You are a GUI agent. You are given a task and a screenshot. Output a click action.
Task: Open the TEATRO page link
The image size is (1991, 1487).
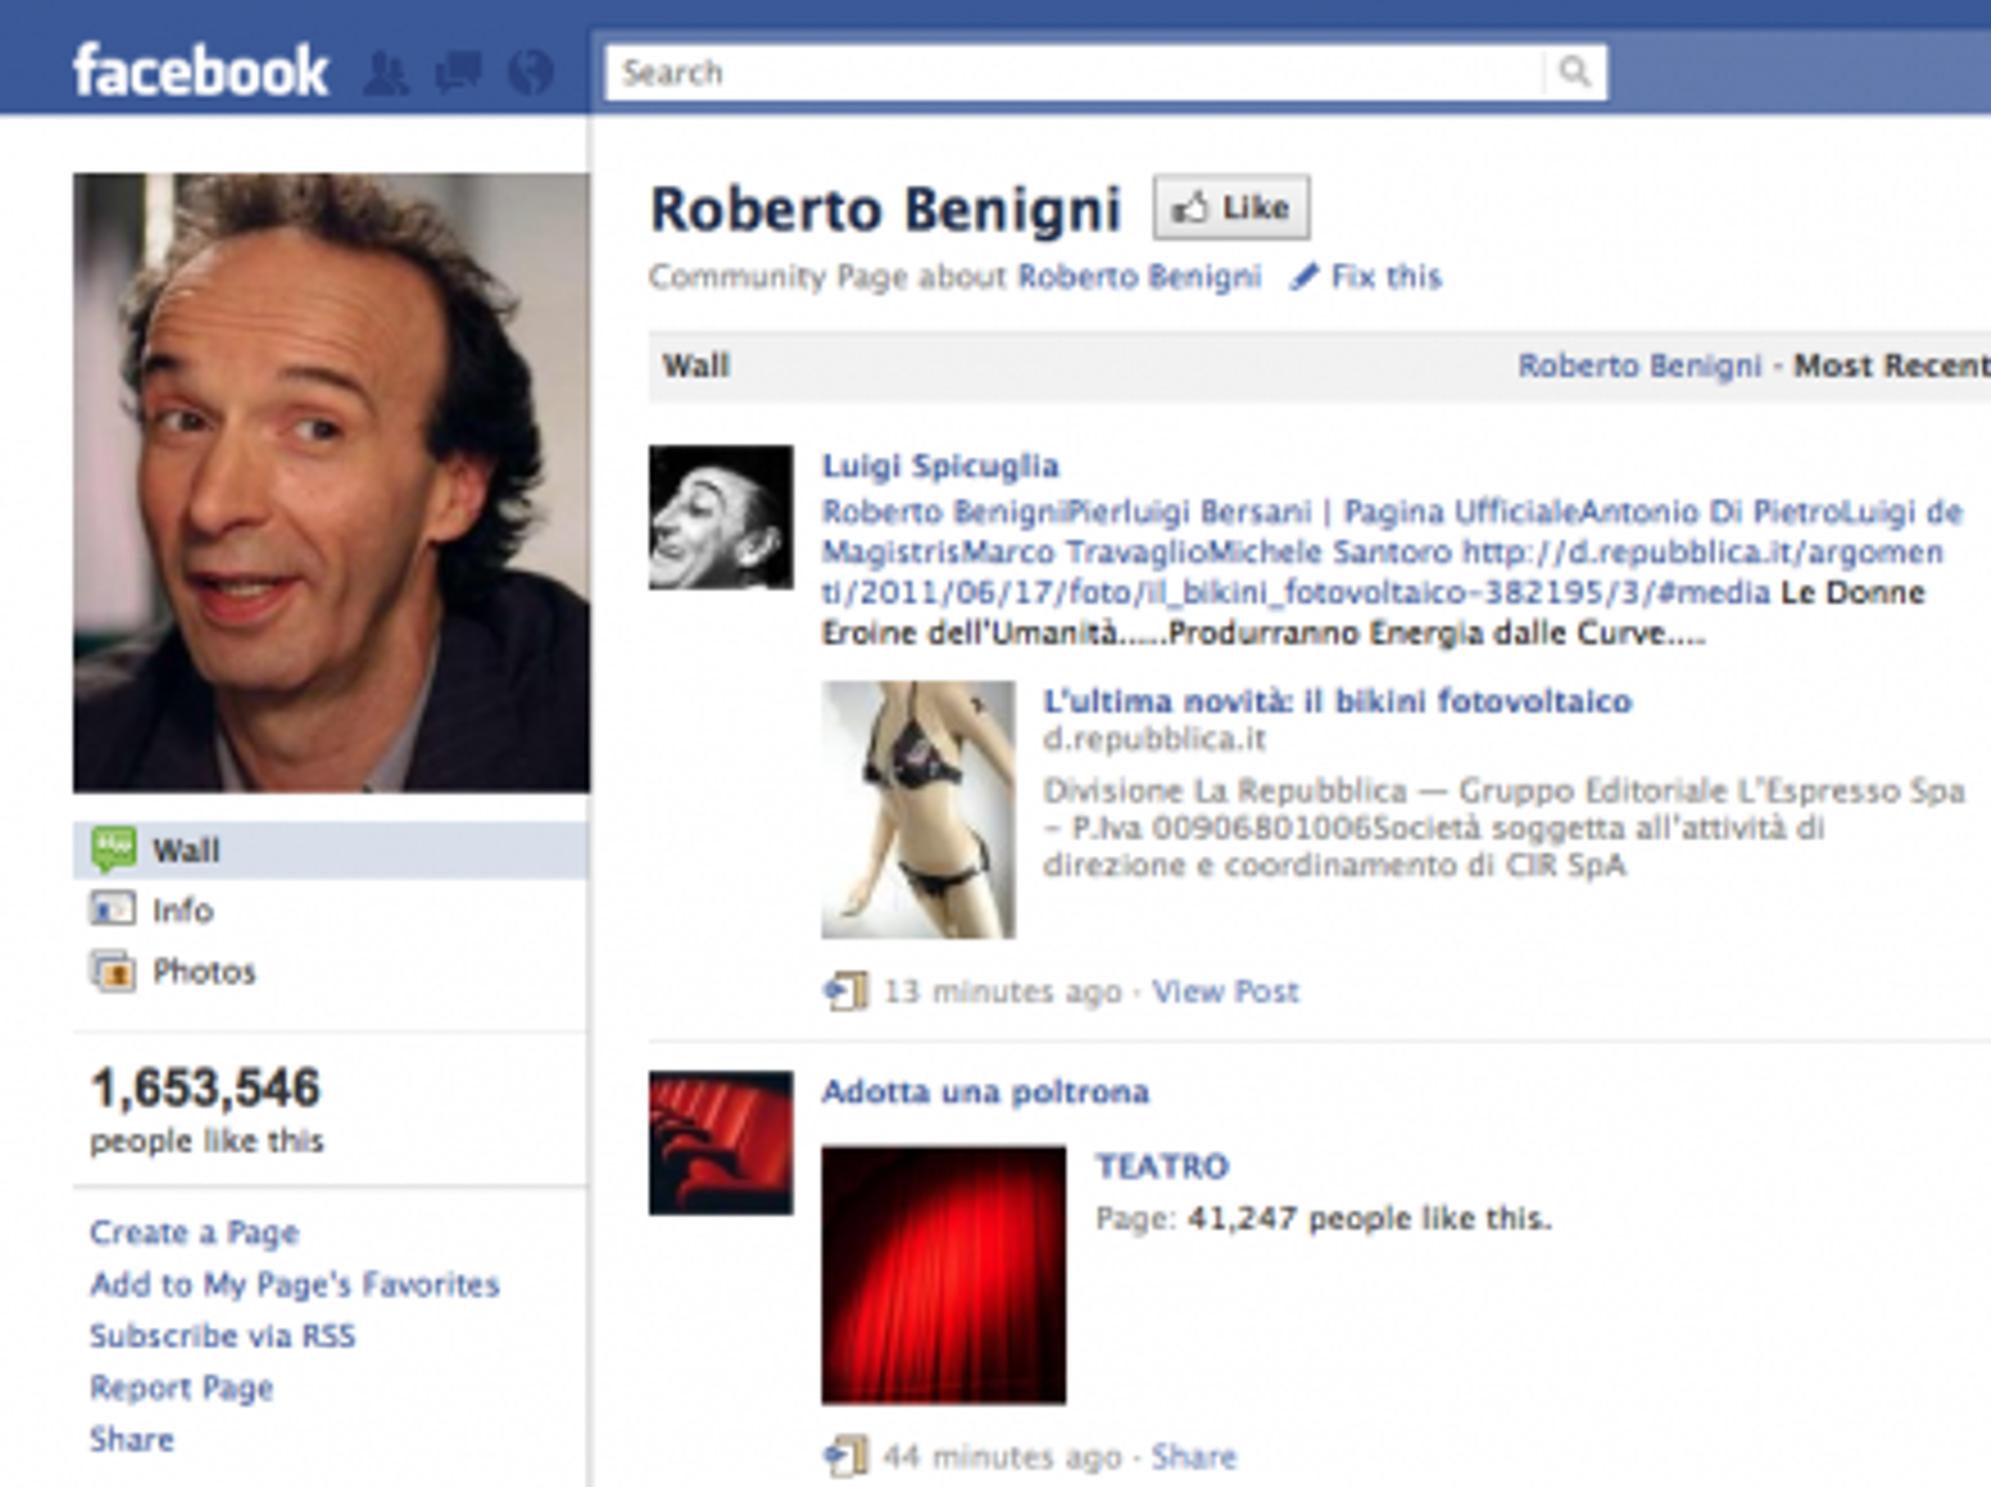pos(1163,1166)
